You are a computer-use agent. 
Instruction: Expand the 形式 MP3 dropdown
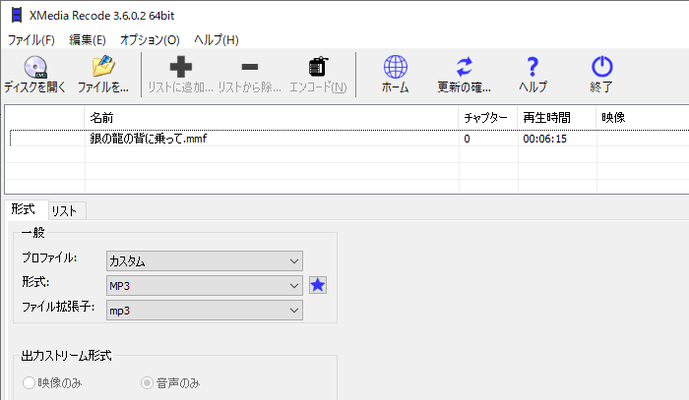(x=205, y=286)
